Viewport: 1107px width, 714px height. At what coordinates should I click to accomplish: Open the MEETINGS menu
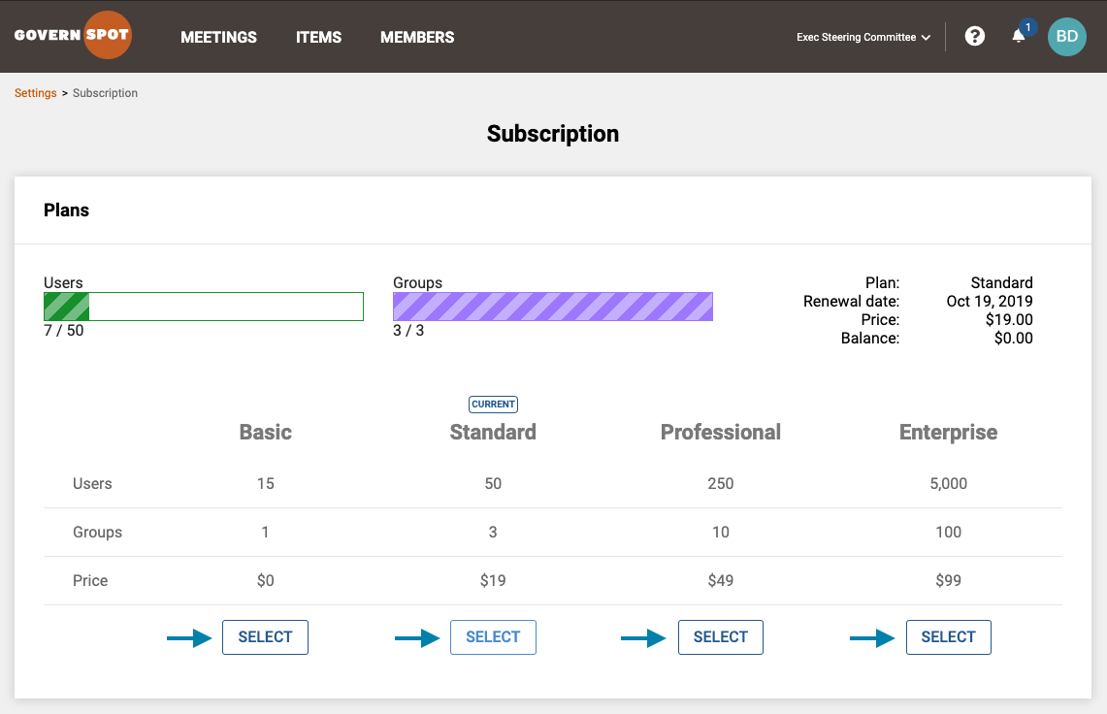tap(218, 37)
